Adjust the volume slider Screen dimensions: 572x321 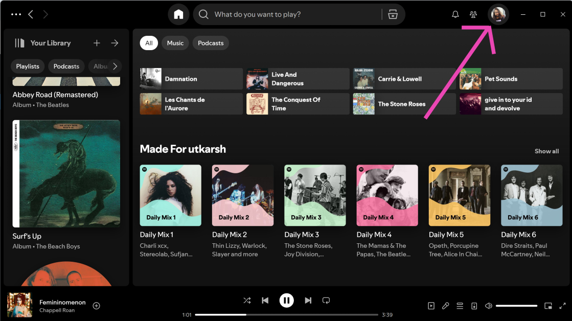(516, 306)
